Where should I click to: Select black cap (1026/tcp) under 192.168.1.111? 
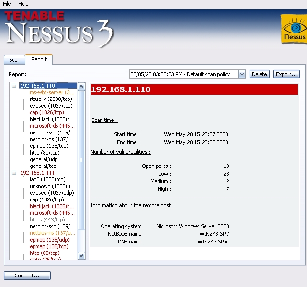point(47,199)
